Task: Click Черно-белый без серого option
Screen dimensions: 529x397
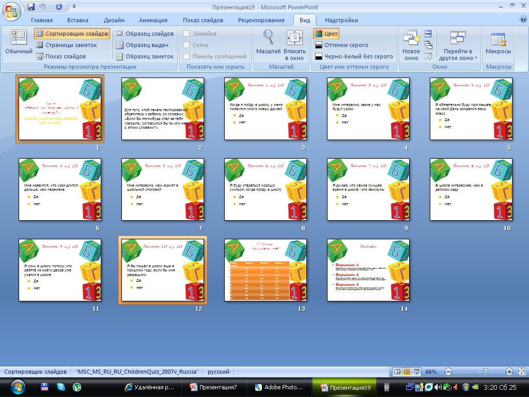Action: click(x=353, y=56)
